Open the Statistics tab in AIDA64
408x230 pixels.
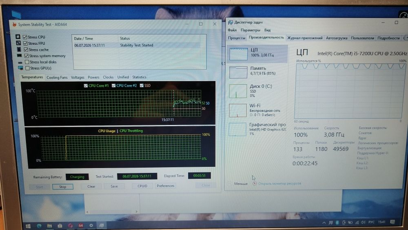coord(139,77)
